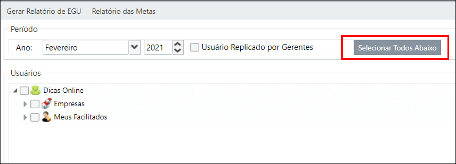This screenshot has height=164, width=456.
Task: Click the Fevereiro month field
Action: pyautogui.click(x=86, y=48)
